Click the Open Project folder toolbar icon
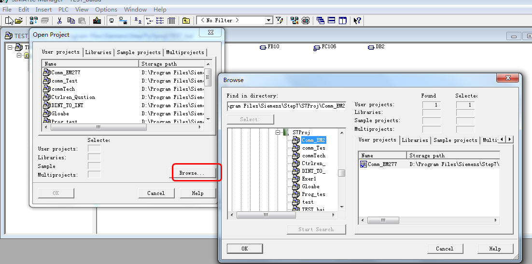Image resolution: width=532 pixels, height=264 pixels. 19,21
